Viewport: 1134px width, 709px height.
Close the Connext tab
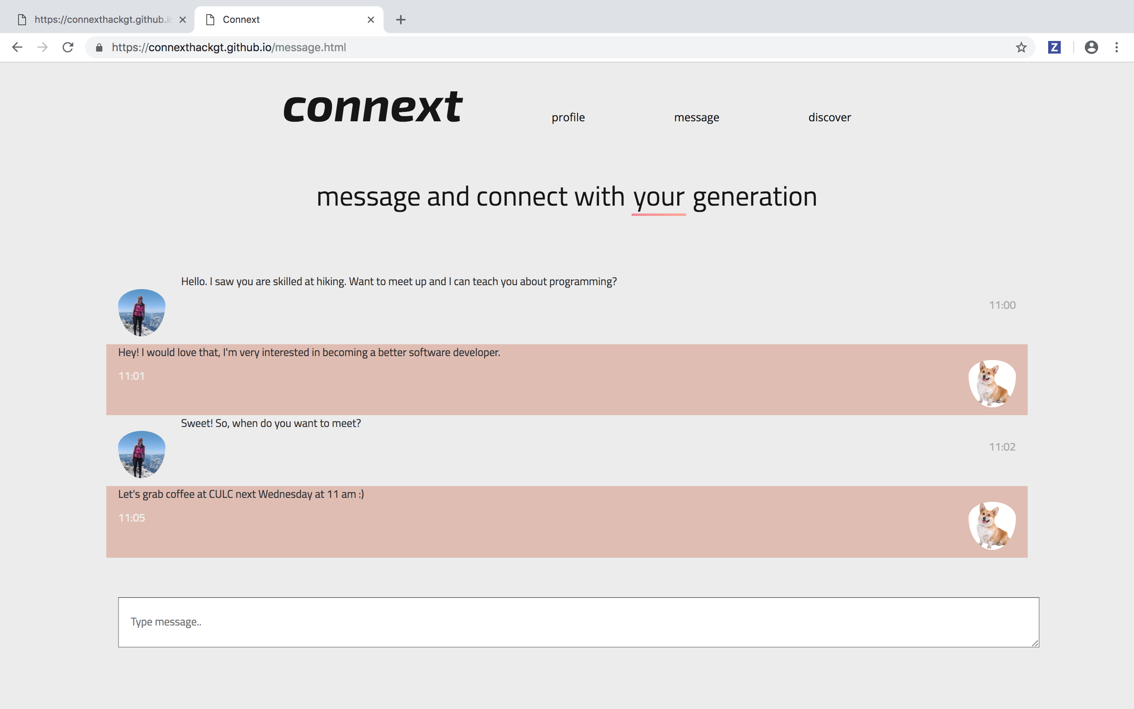(371, 20)
